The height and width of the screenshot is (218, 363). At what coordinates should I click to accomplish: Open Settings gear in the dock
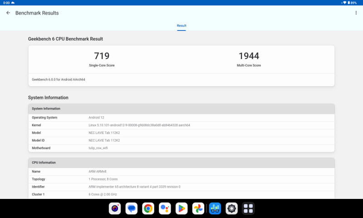coord(232,208)
